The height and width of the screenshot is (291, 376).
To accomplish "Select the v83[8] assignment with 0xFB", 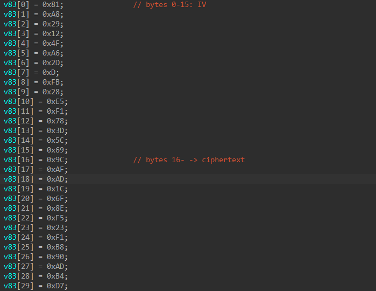I will click(x=33, y=82).
